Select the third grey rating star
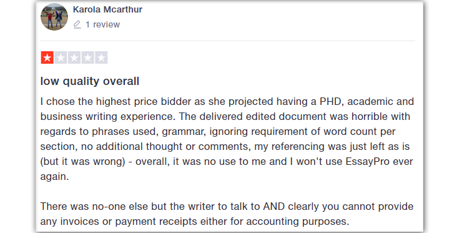Screen dimensions: 457x233 74,57
